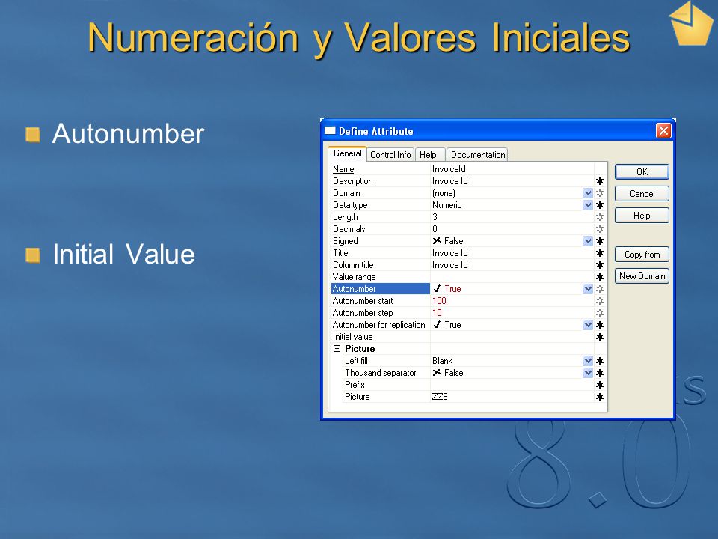
Task: Open the Thousand separator dropdown arrow
Action: (588, 373)
